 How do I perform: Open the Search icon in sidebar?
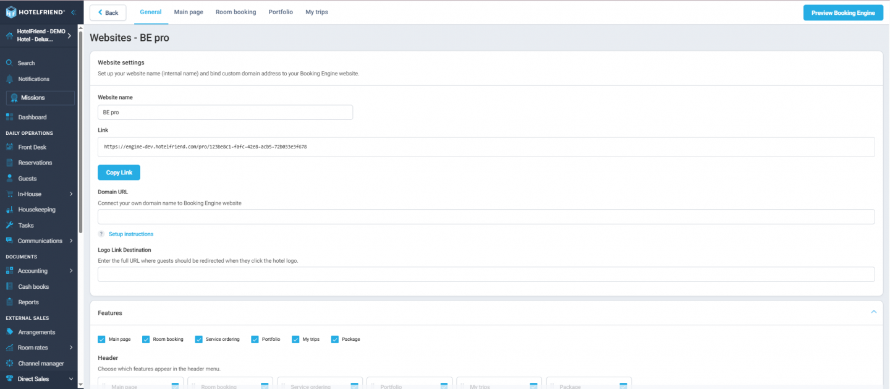click(11, 62)
